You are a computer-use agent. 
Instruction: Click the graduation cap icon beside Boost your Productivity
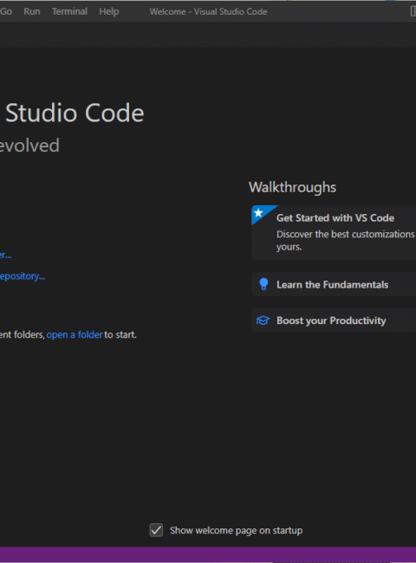[263, 320]
